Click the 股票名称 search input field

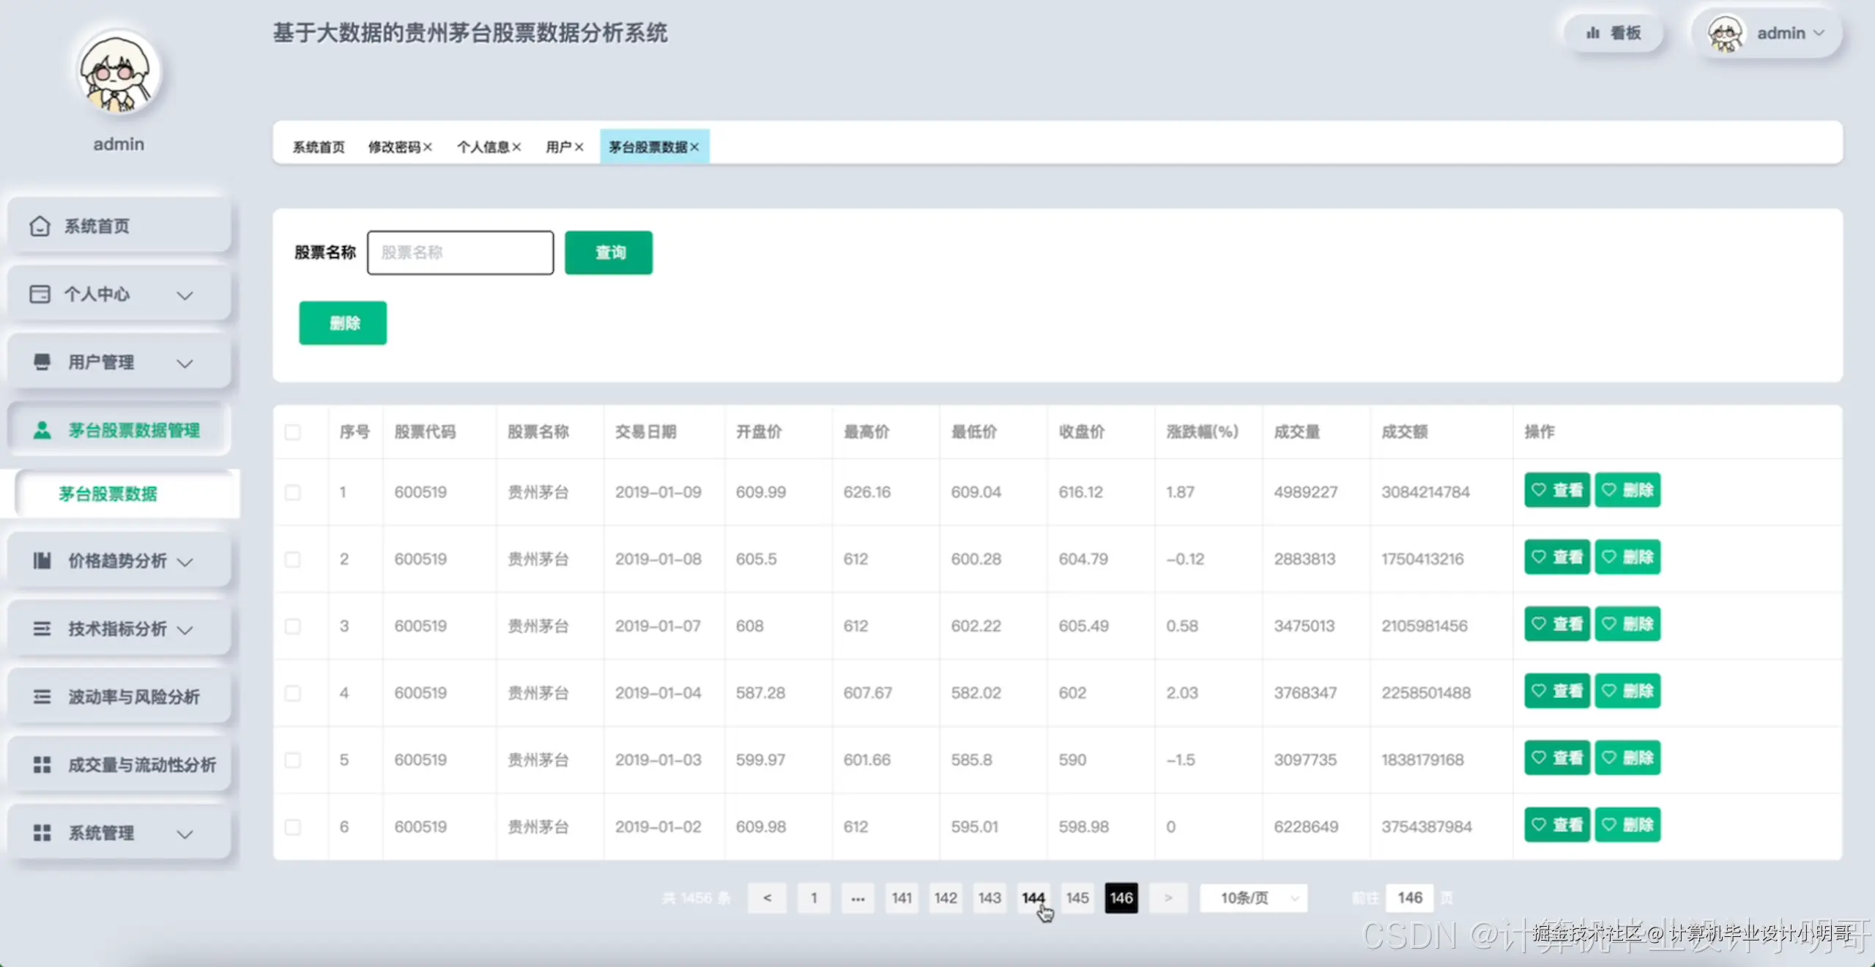[460, 253]
